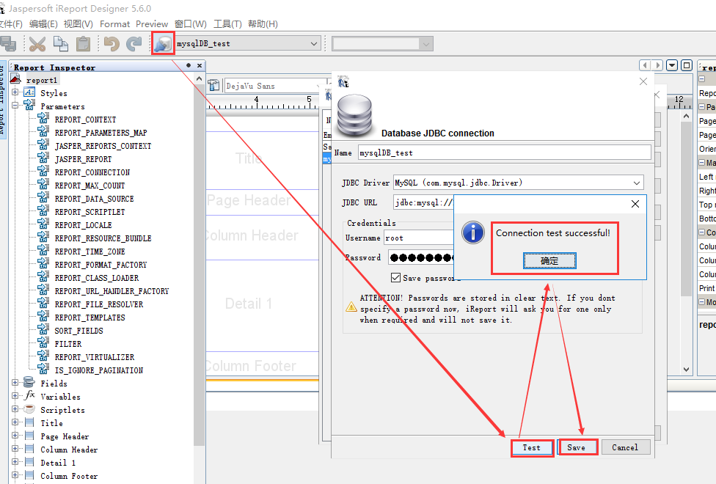
Task: Click the maximize editor window icon
Action: [687, 65]
